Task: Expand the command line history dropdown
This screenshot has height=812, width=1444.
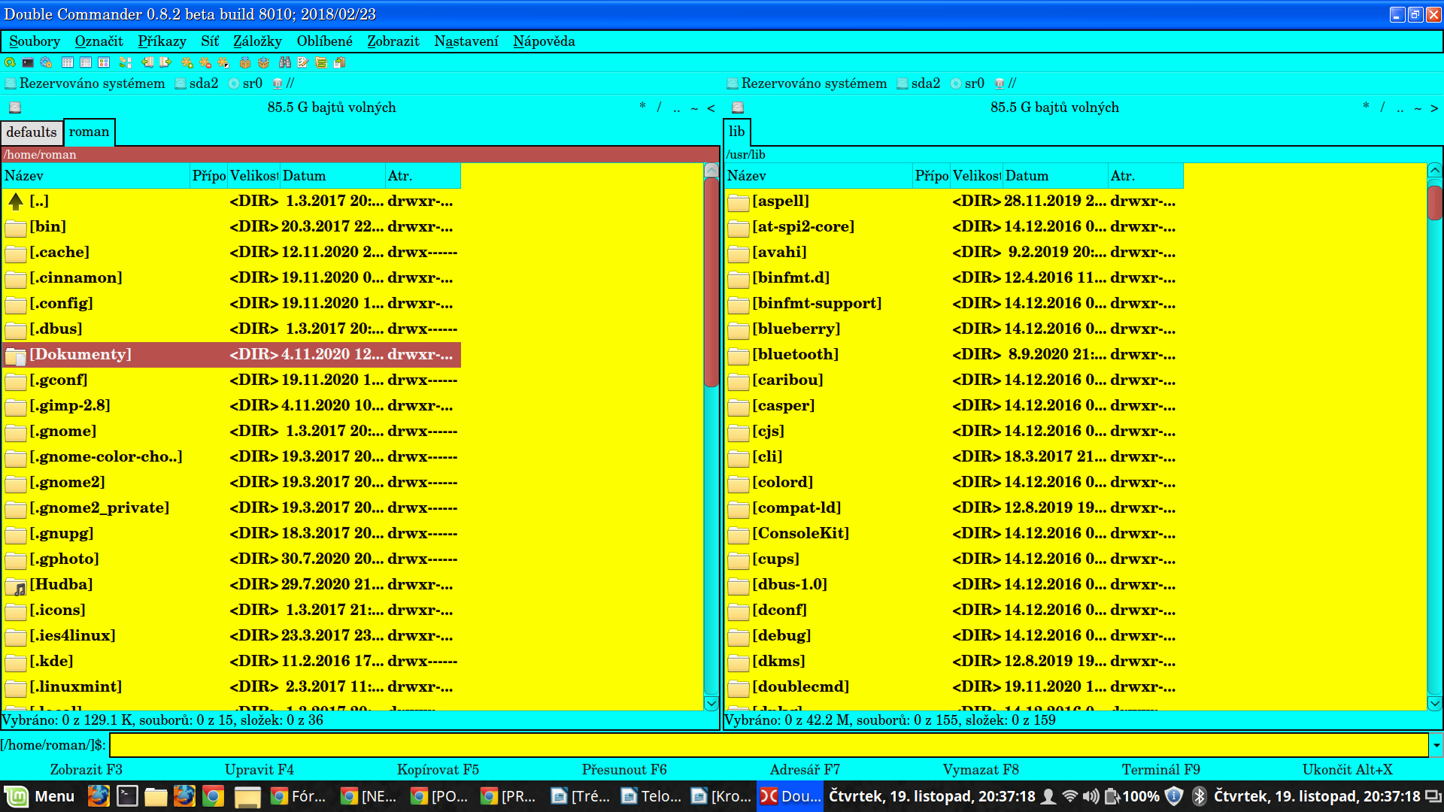Action: tap(1436, 745)
